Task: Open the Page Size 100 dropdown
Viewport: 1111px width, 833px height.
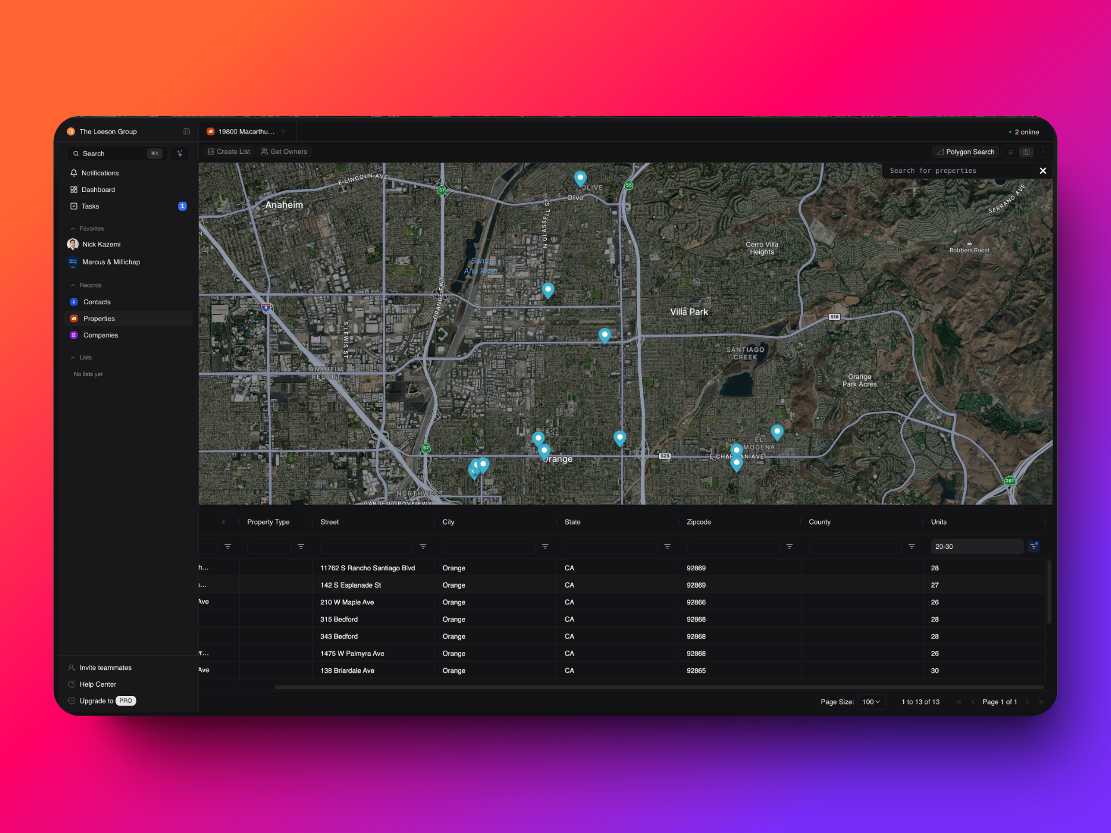Action: coord(871,702)
